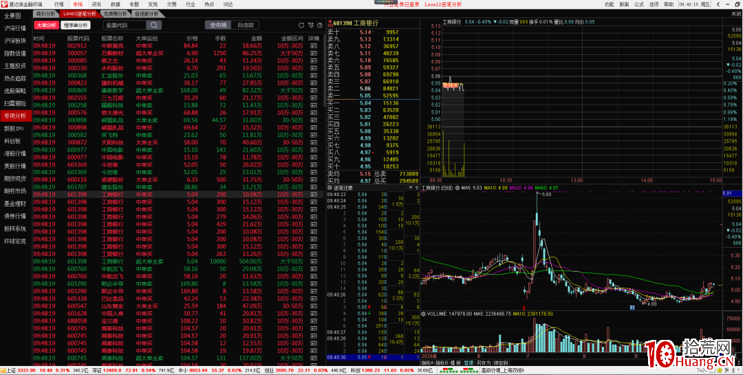Open detail icon for 002555 三七互娱 row
743x375 pixels.
[x=313, y=98]
